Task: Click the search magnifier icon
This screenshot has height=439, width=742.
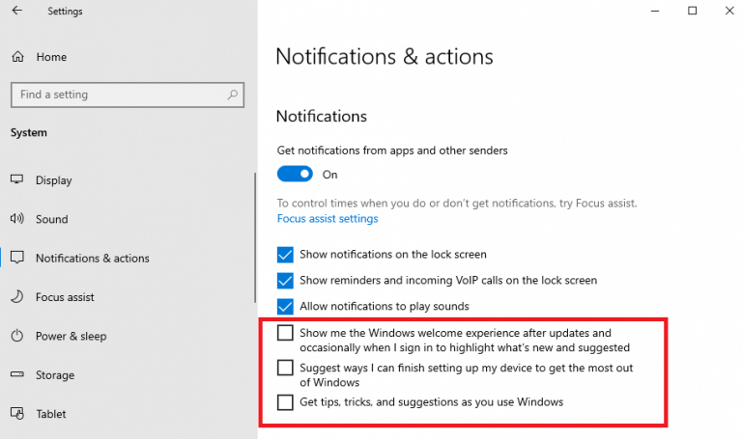Action: [x=232, y=95]
